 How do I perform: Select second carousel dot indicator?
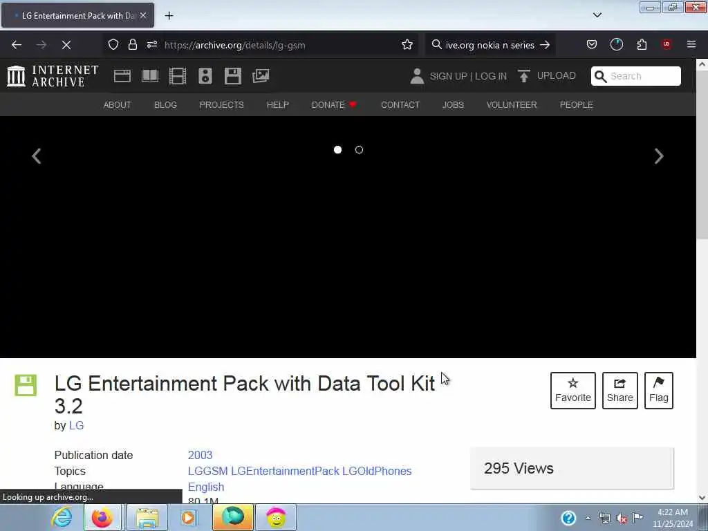click(359, 150)
